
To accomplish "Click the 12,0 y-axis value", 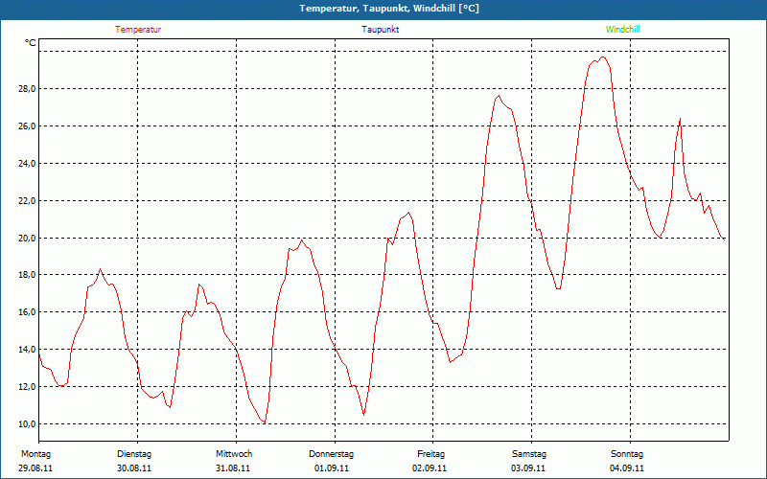I will pos(28,387).
